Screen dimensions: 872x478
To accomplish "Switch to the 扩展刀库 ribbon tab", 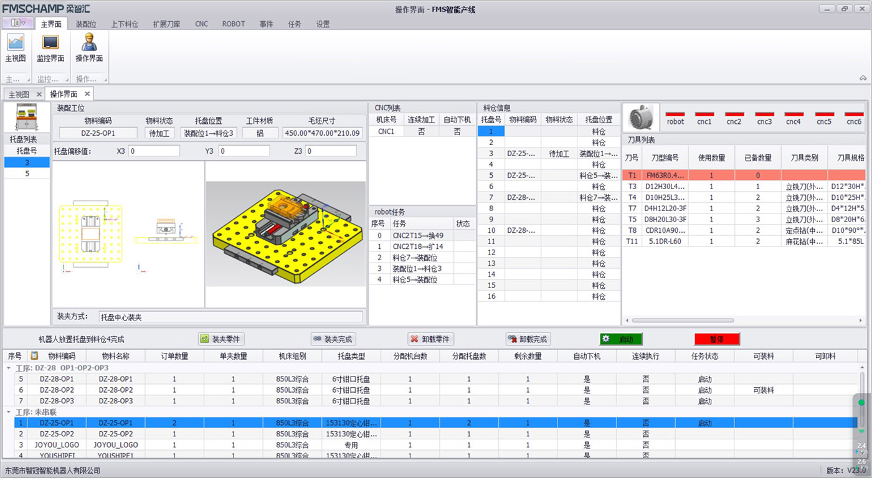I will (x=166, y=24).
